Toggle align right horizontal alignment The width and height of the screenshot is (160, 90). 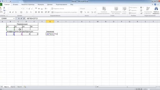[x=42, y=12]
